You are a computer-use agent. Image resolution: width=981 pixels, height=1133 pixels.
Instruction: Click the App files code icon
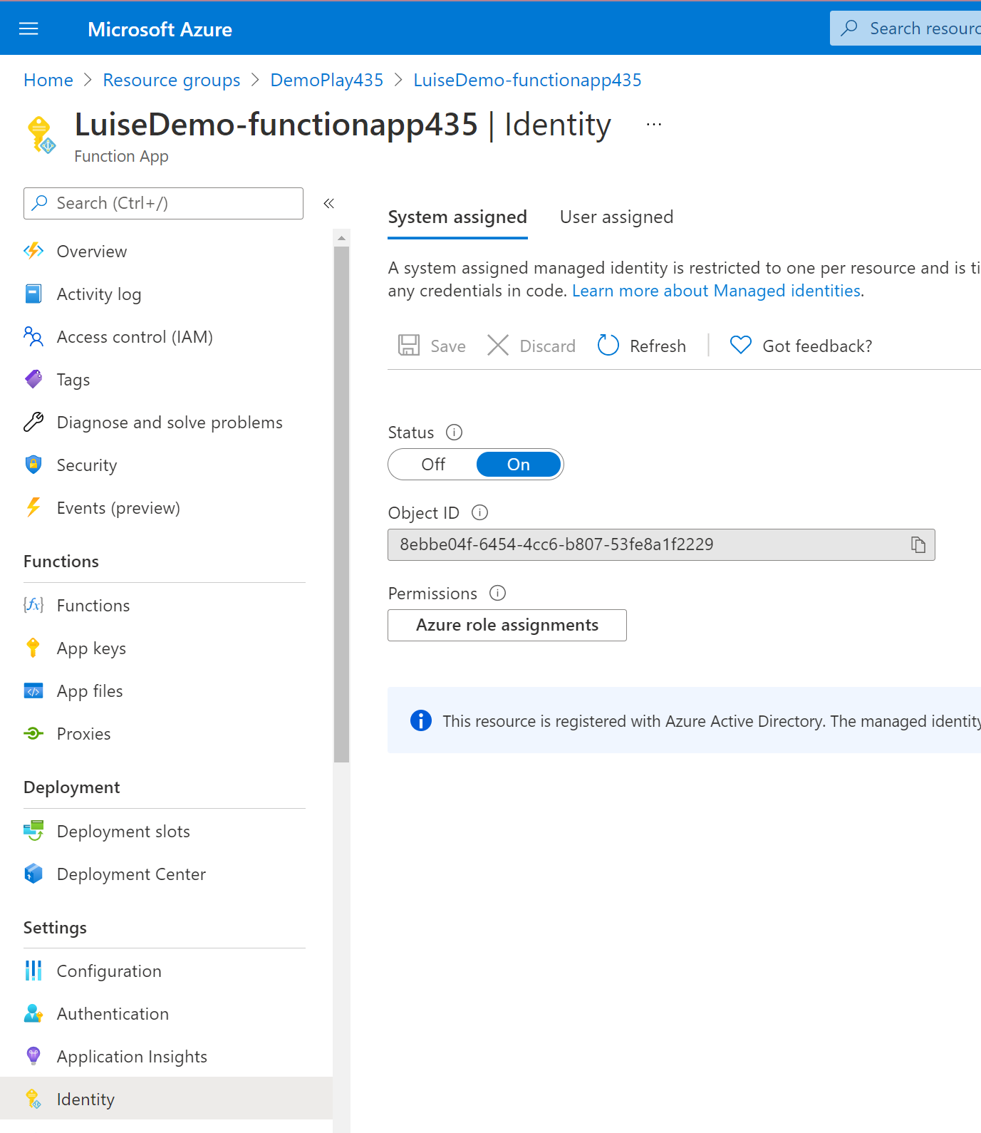coord(33,690)
